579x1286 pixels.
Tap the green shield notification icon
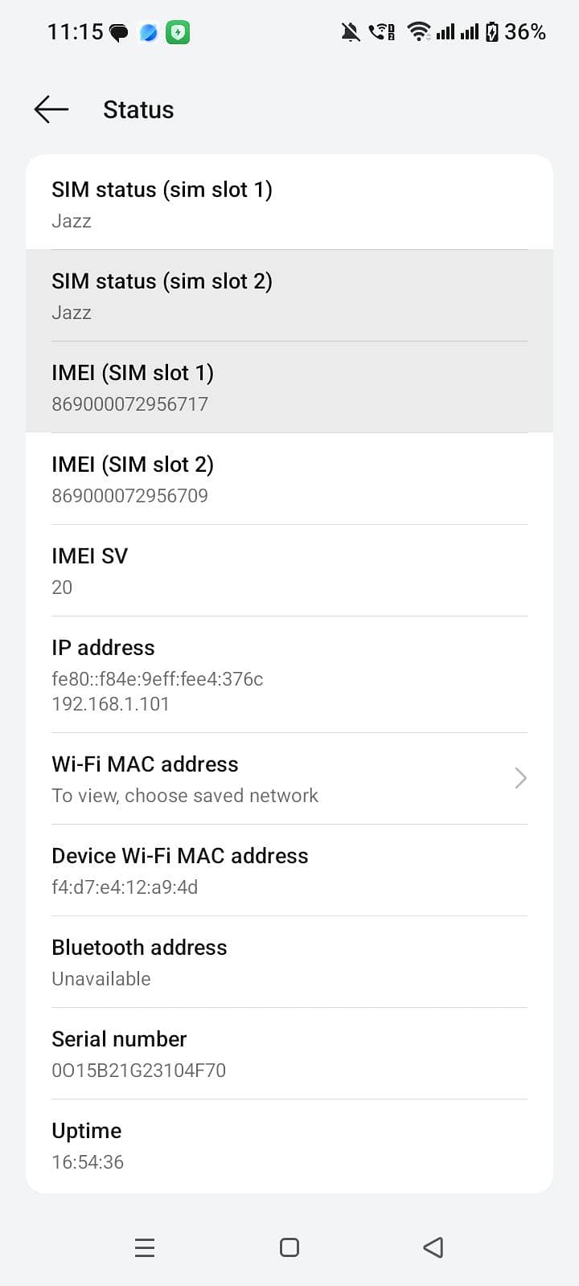click(178, 32)
